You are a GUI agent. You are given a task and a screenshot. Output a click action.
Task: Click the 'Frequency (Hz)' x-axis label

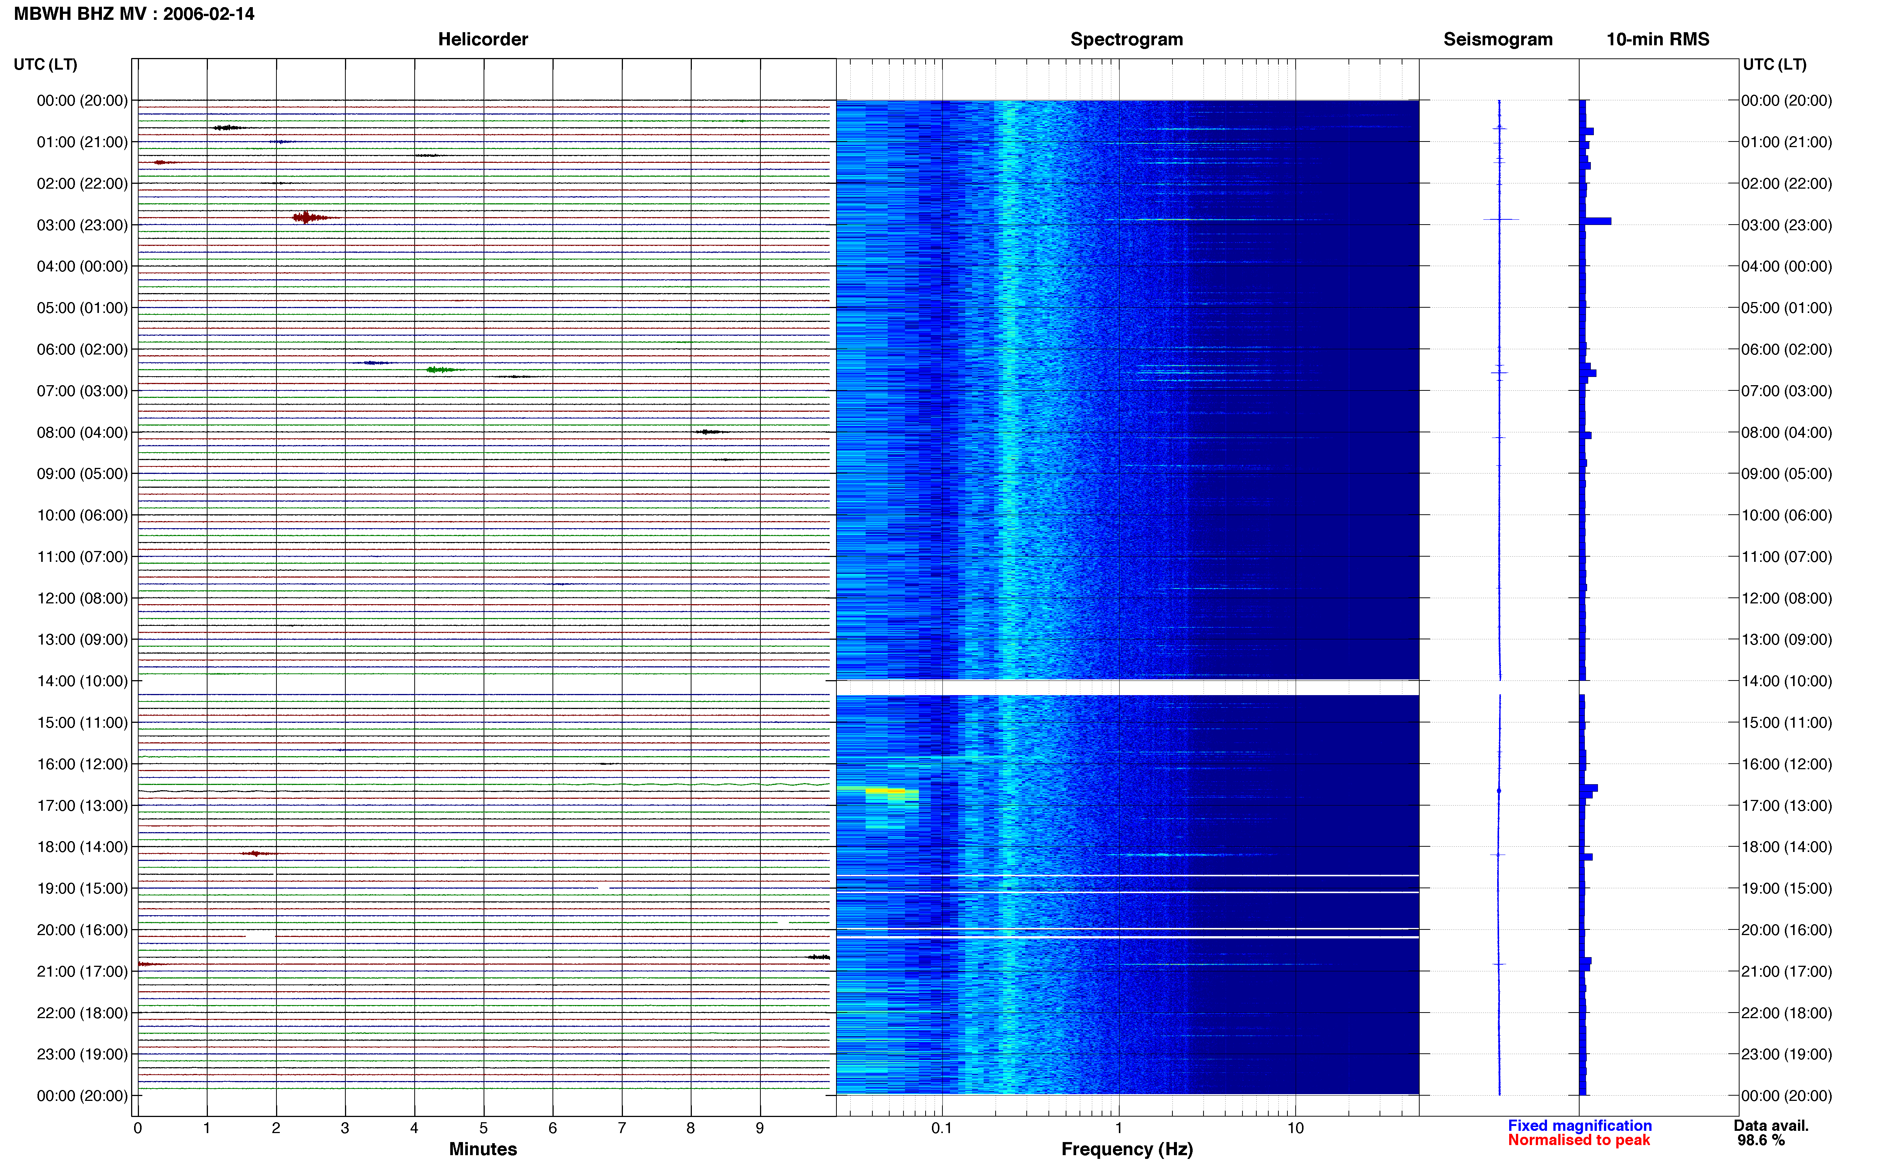[1127, 1149]
